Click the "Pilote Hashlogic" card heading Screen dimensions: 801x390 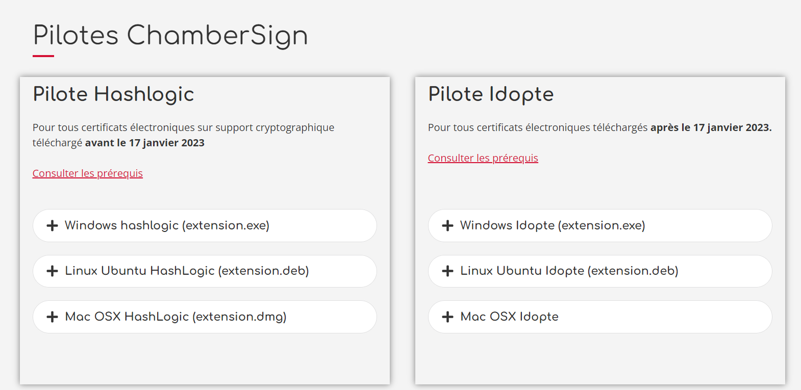pyautogui.click(x=113, y=94)
